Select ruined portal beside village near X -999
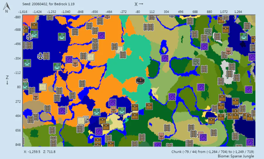 tap(69, 60)
